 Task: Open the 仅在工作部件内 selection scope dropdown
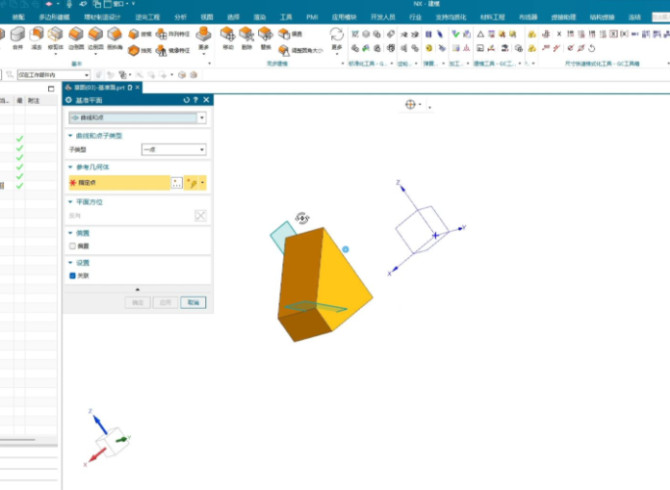[x=53, y=75]
